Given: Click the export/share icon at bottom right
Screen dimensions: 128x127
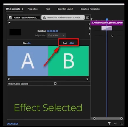Looking at the screenshot, I should click(x=122, y=123).
